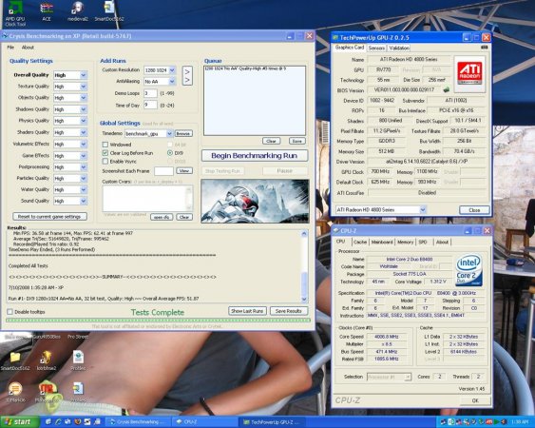Click the Save button under the Queue
Image resolution: width=535 pixels, height=428 pixels.
297,141
